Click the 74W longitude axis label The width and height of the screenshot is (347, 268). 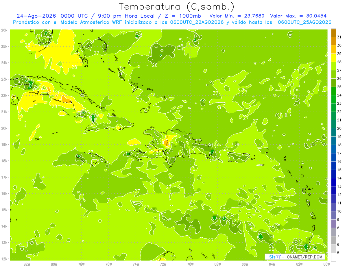[136, 264]
